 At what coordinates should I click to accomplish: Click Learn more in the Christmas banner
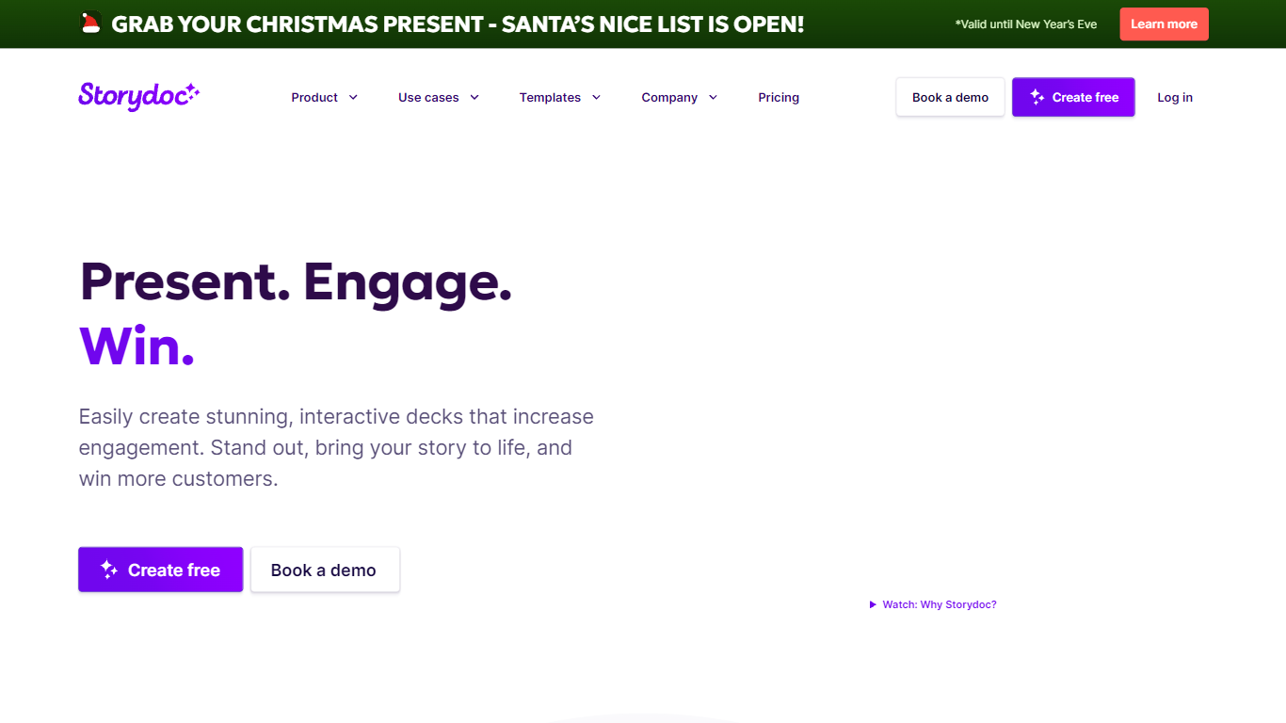coord(1164,24)
